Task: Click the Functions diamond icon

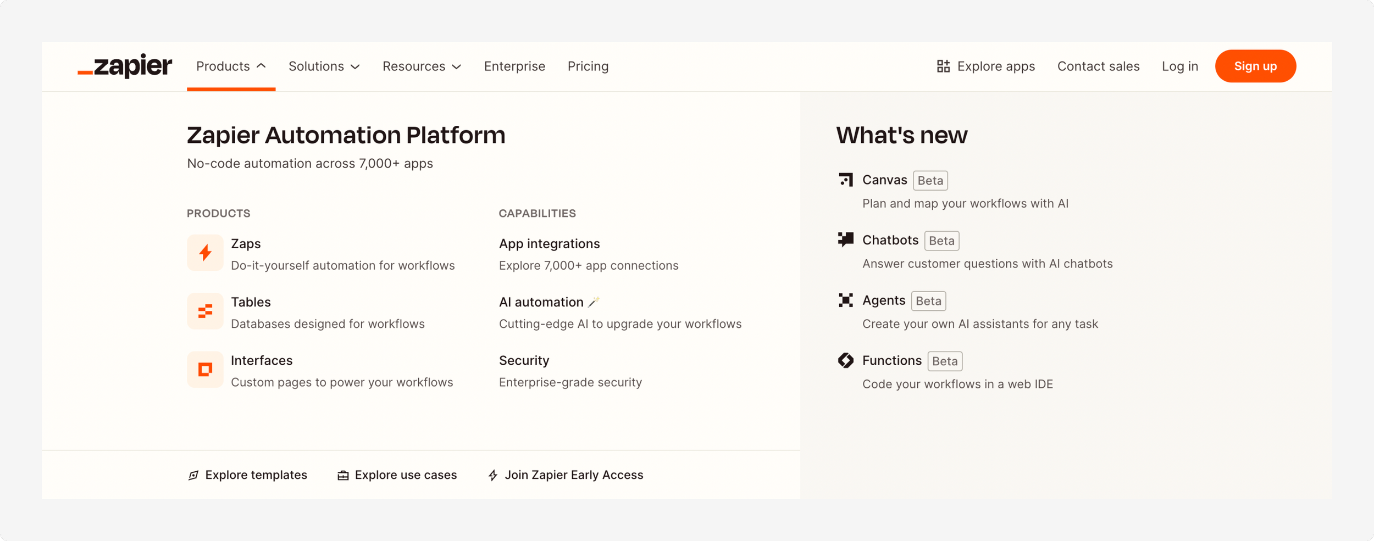Action: 845,360
